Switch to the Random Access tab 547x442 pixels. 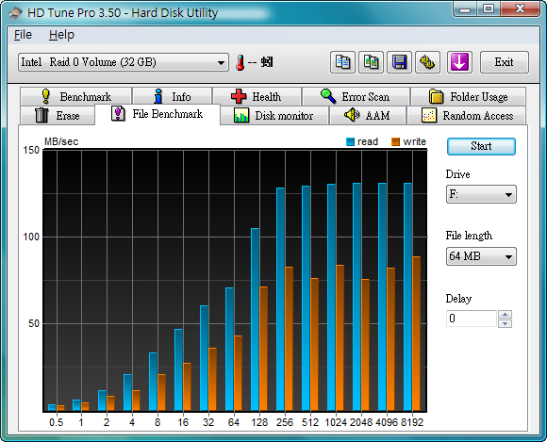[467, 115]
